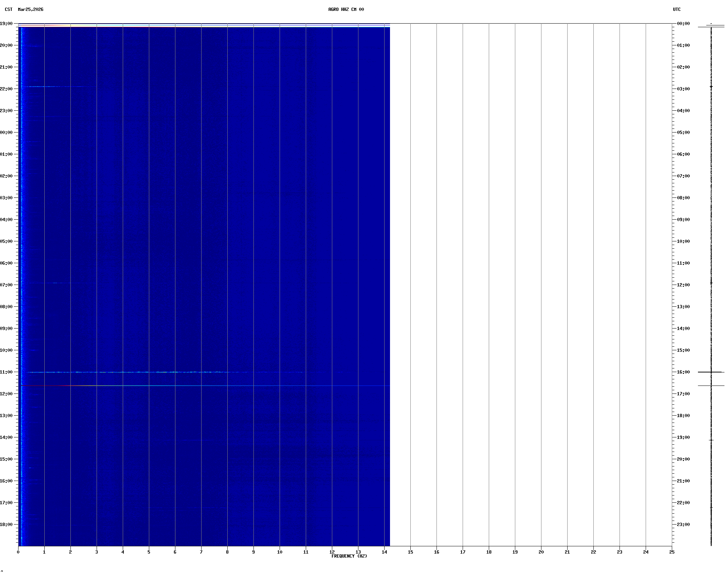Screen dimensions: 727x575
Task: Click the 23:00 UTC time tick label
Action: click(683, 525)
